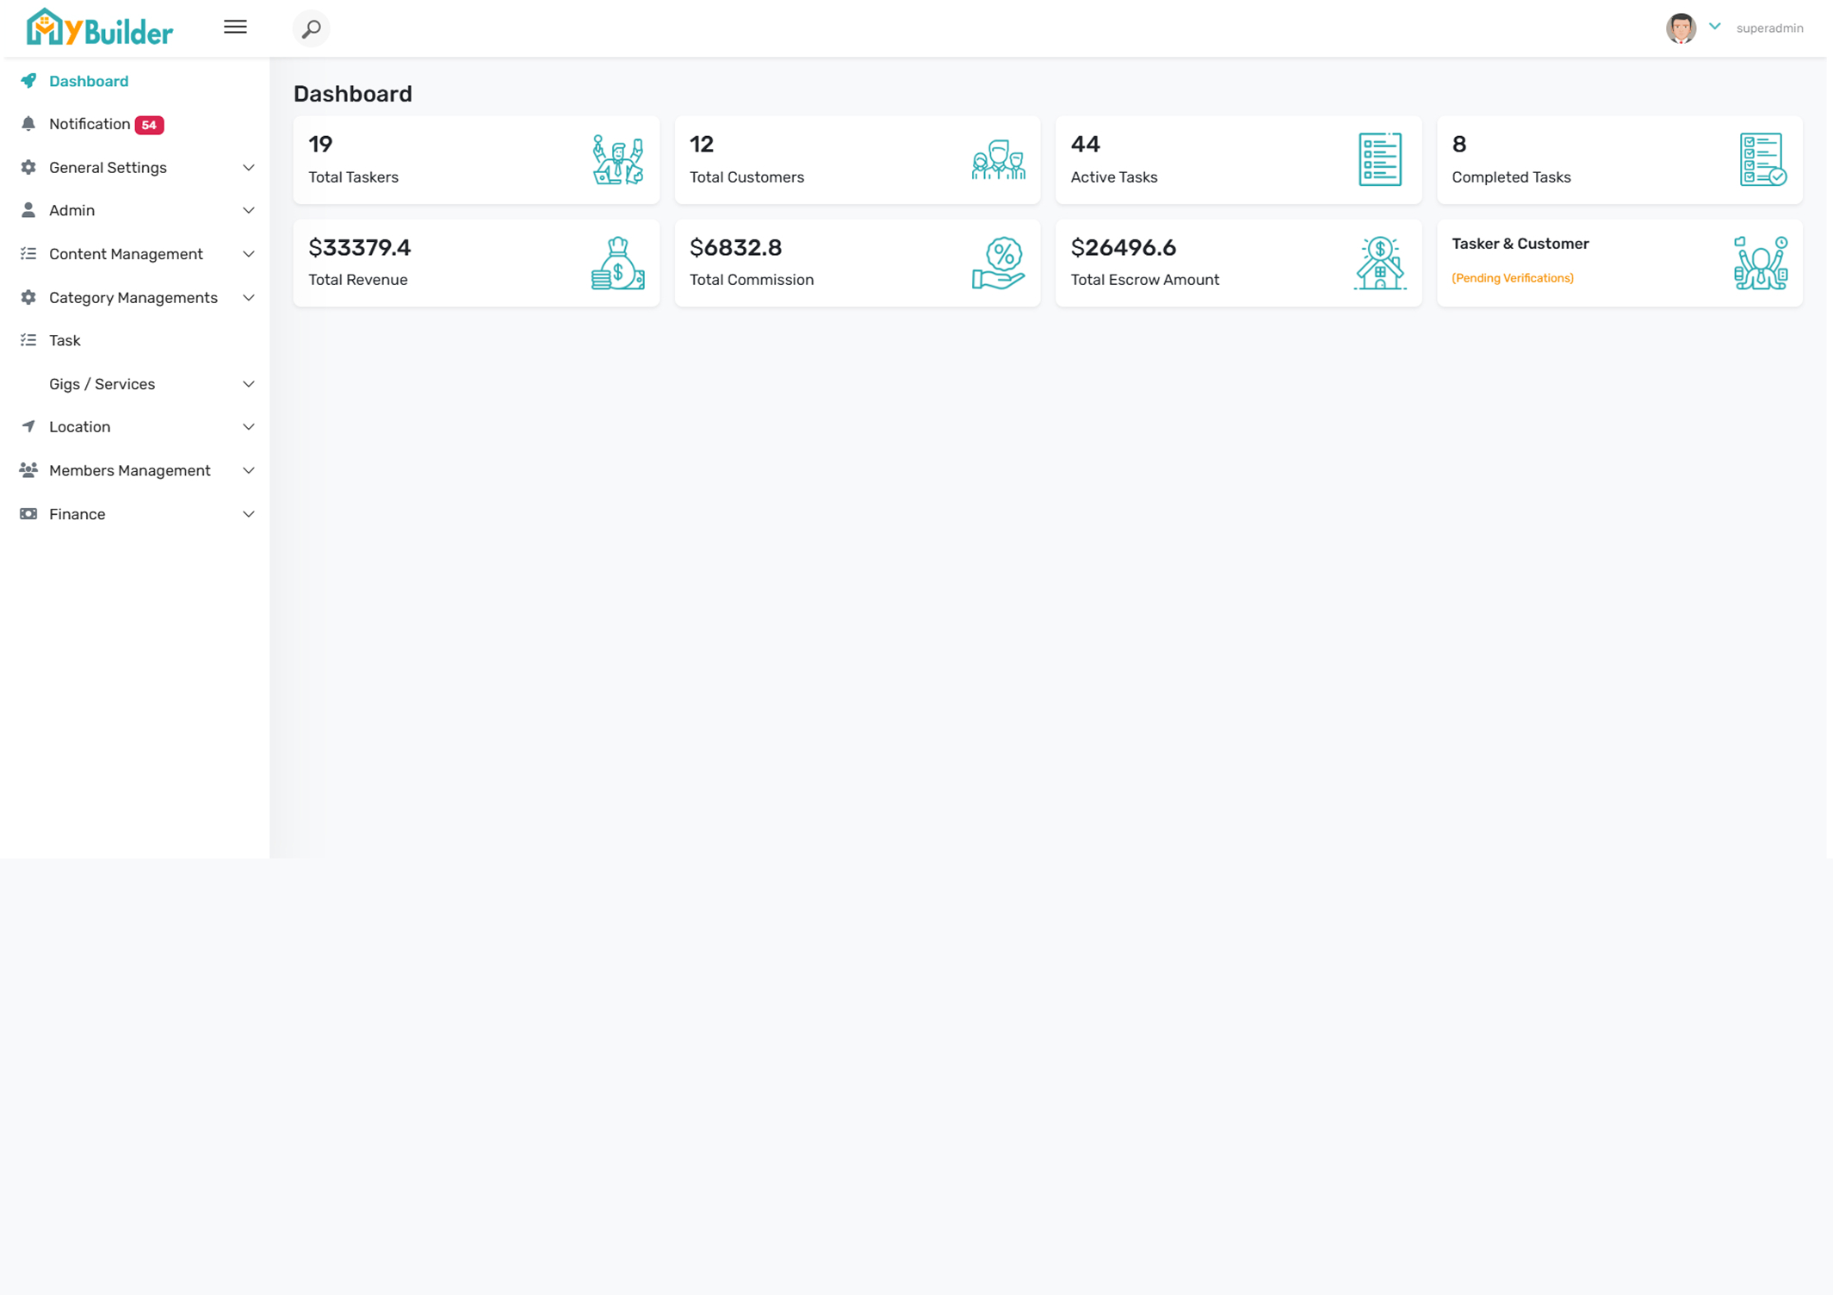
Task: Toggle the hamburger sidebar menu
Action: point(235,28)
